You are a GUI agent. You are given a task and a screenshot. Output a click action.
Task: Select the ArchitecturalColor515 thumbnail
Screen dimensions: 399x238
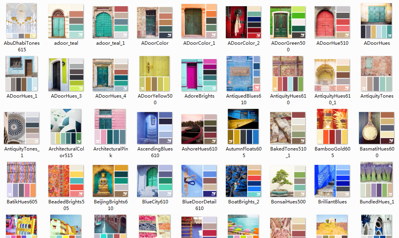point(66,126)
